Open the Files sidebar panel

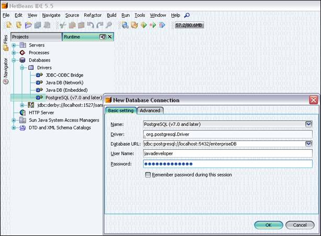click(x=6, y=42)
